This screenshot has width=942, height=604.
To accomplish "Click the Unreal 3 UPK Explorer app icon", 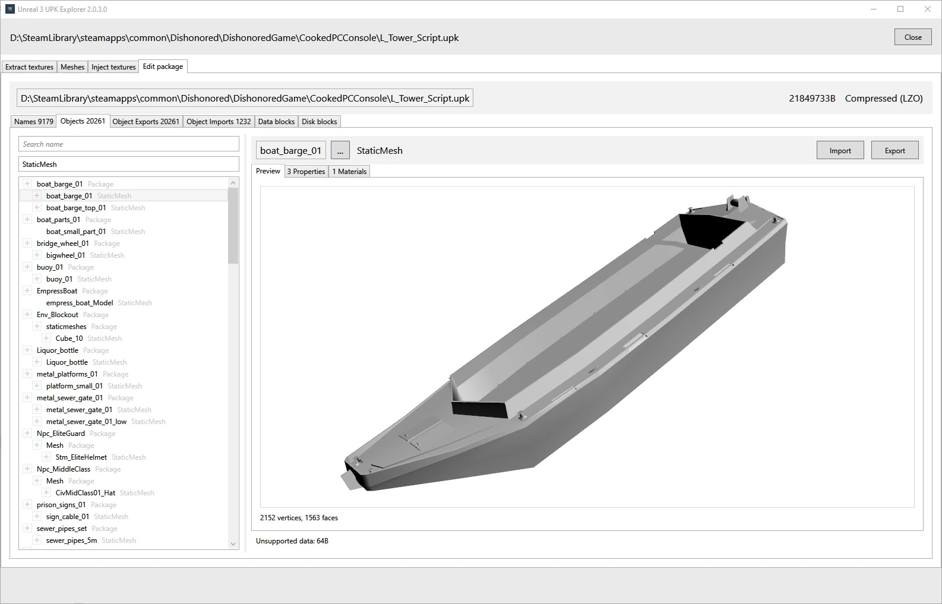I will point(10,9).
